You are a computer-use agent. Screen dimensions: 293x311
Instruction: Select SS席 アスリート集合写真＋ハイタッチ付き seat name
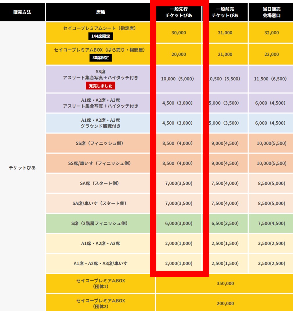(x=101, y=75)
